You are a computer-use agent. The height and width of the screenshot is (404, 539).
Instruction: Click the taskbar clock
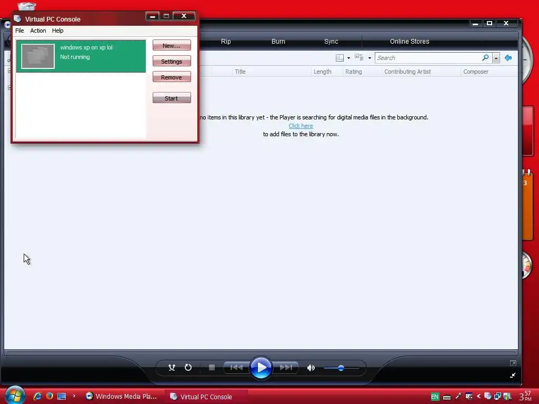pos(525,396)
